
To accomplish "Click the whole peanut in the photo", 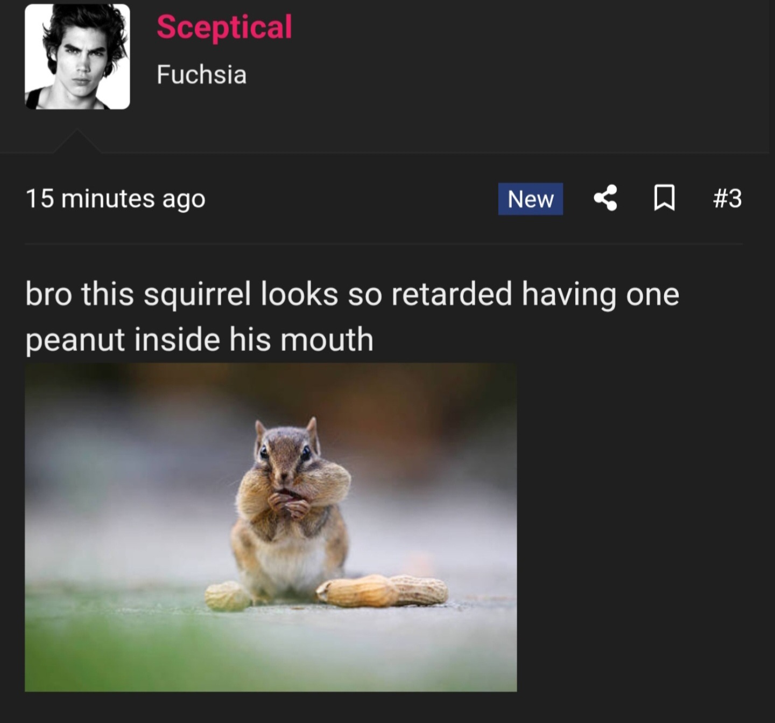I will (382, 590).
